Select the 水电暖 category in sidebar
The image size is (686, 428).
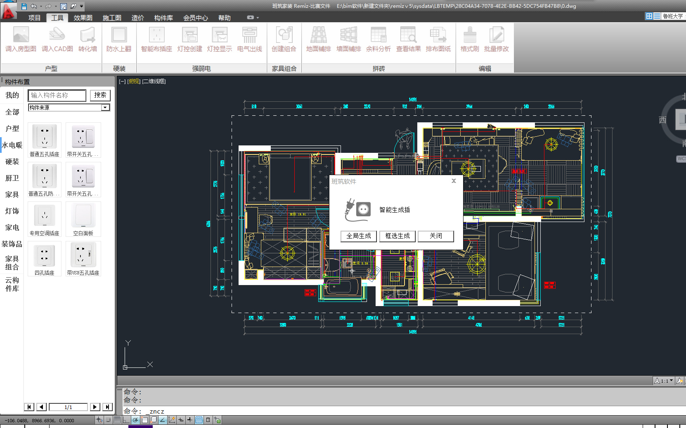click(12, 145)
